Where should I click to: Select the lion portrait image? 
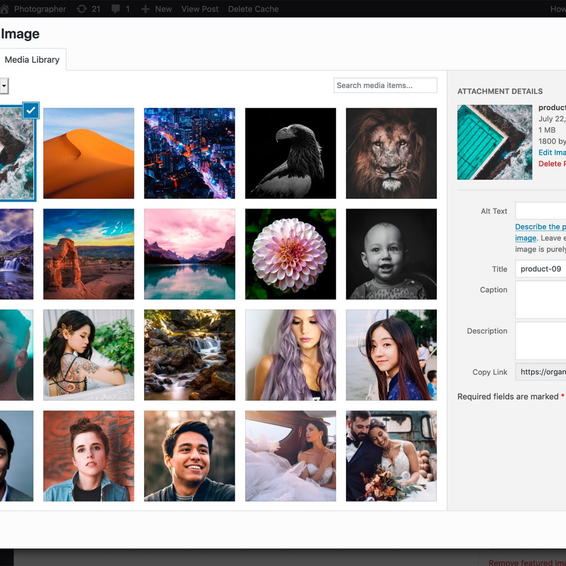coord(391,153)
